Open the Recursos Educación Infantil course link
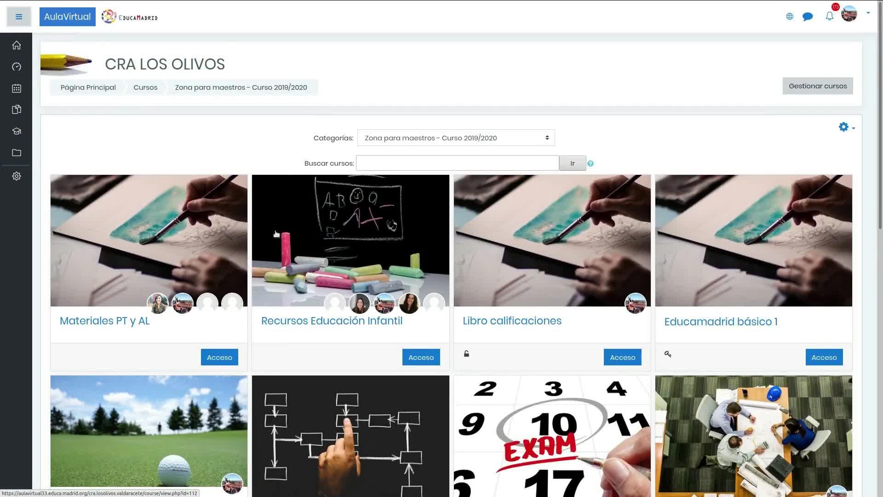Screen dimensions: 883x497 click(332, 321)
